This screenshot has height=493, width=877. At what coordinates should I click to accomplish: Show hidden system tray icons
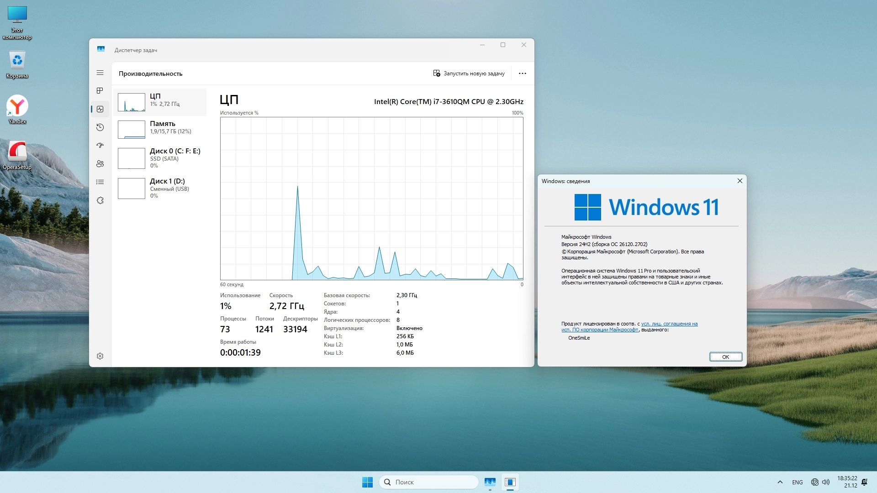[780, 482]
